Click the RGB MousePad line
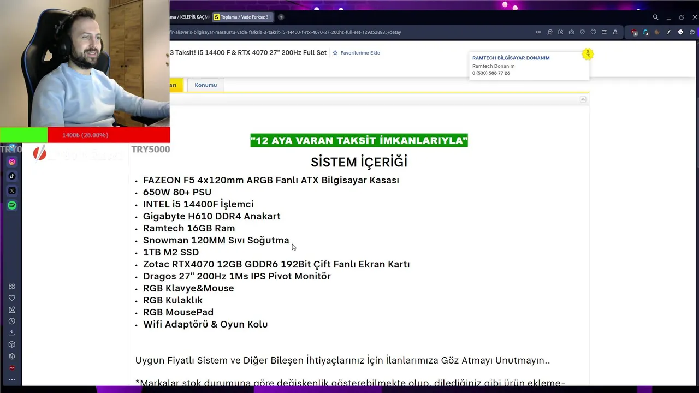This screenshot has height=393, width=699. tap(178, 312)
